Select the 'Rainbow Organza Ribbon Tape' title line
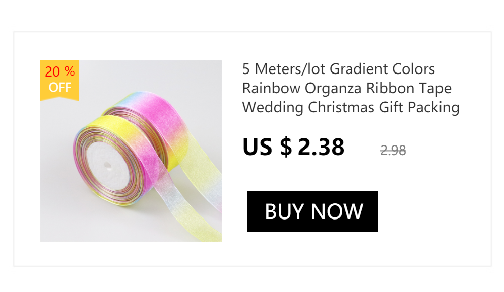 [347, 88]
